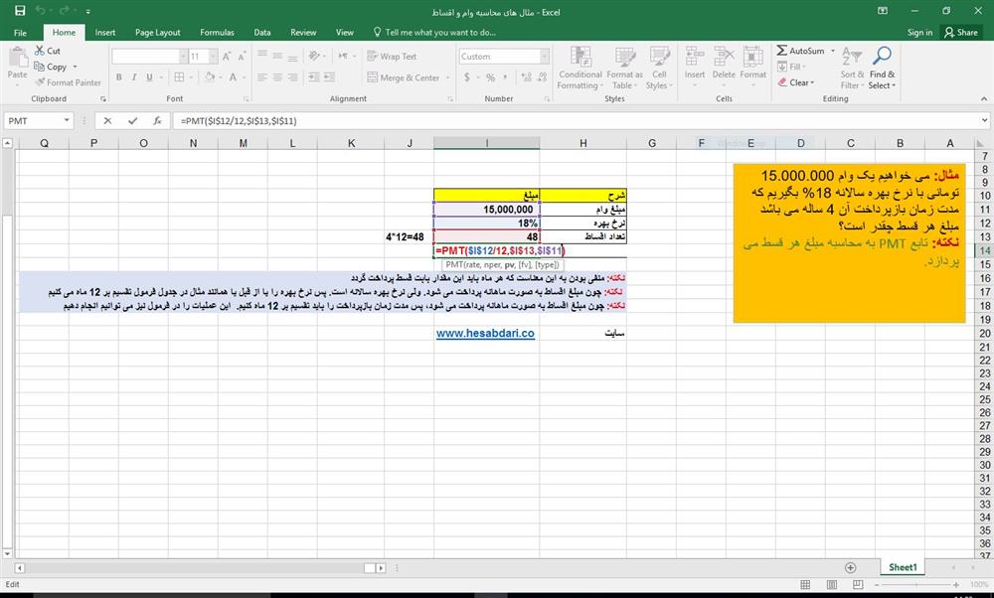Switch to the Formulas ribbon tab
The height and width of the screenshot is (598, 994).
(217, 31)
